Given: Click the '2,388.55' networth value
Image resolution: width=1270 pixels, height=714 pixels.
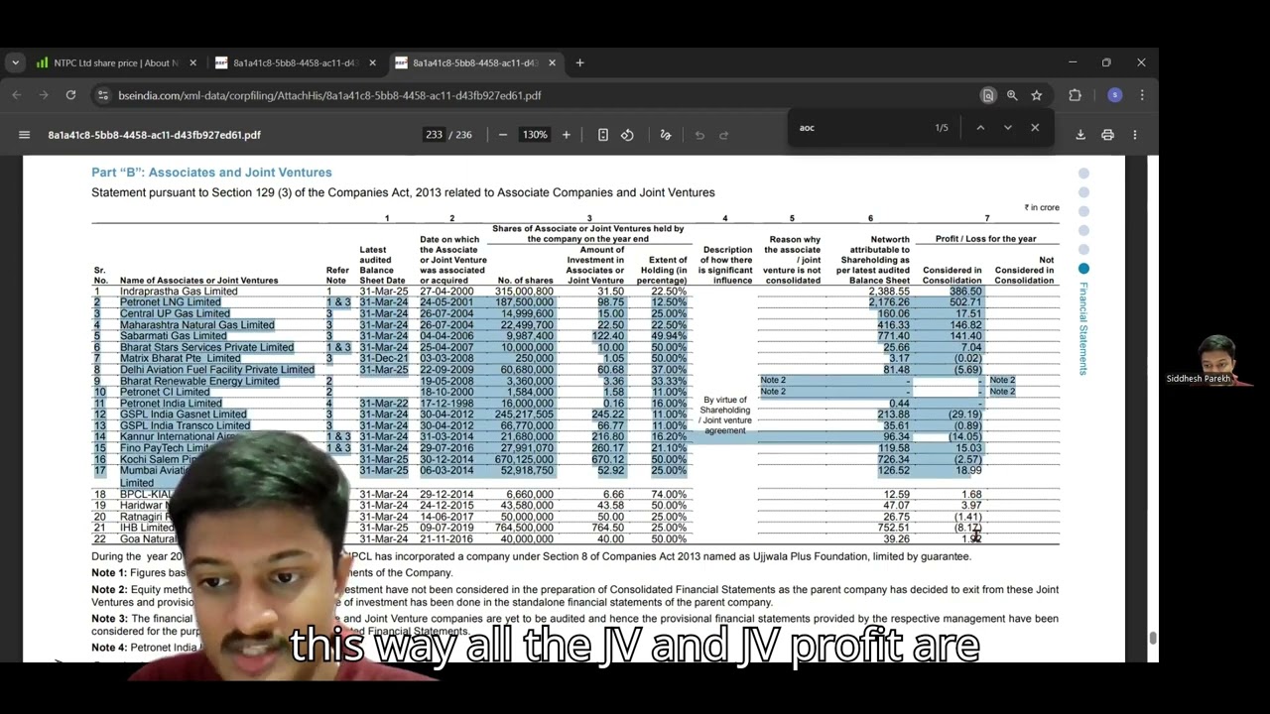Looking at the screenshot, I should (887, 292).
